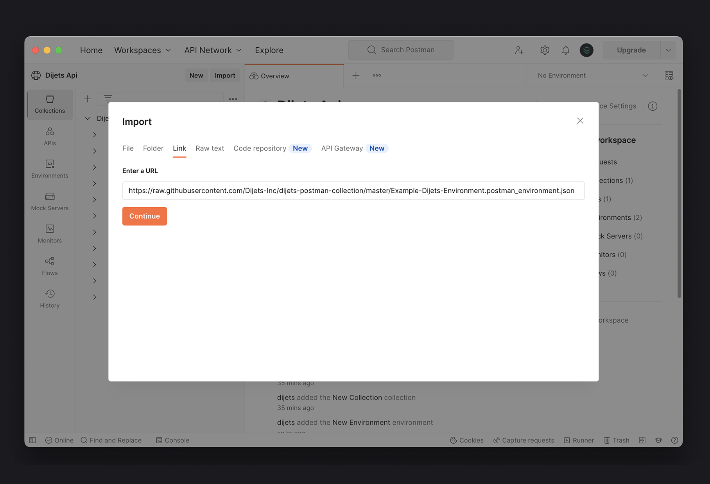The height and width of the screenshot is (484, 710).
Task: Expand the API Network menu
Action: (x=213, y=50)
